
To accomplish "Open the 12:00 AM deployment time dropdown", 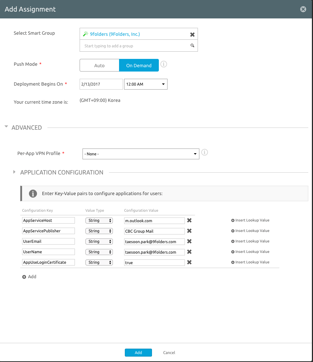I will pyautogui.click(x=145, y=84).
